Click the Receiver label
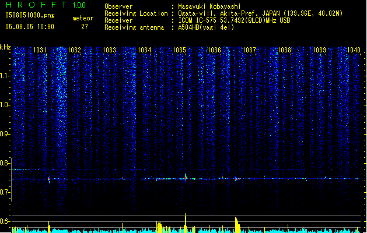The width and height of the screenshot is (367, 233). click(x=118, y=20)
